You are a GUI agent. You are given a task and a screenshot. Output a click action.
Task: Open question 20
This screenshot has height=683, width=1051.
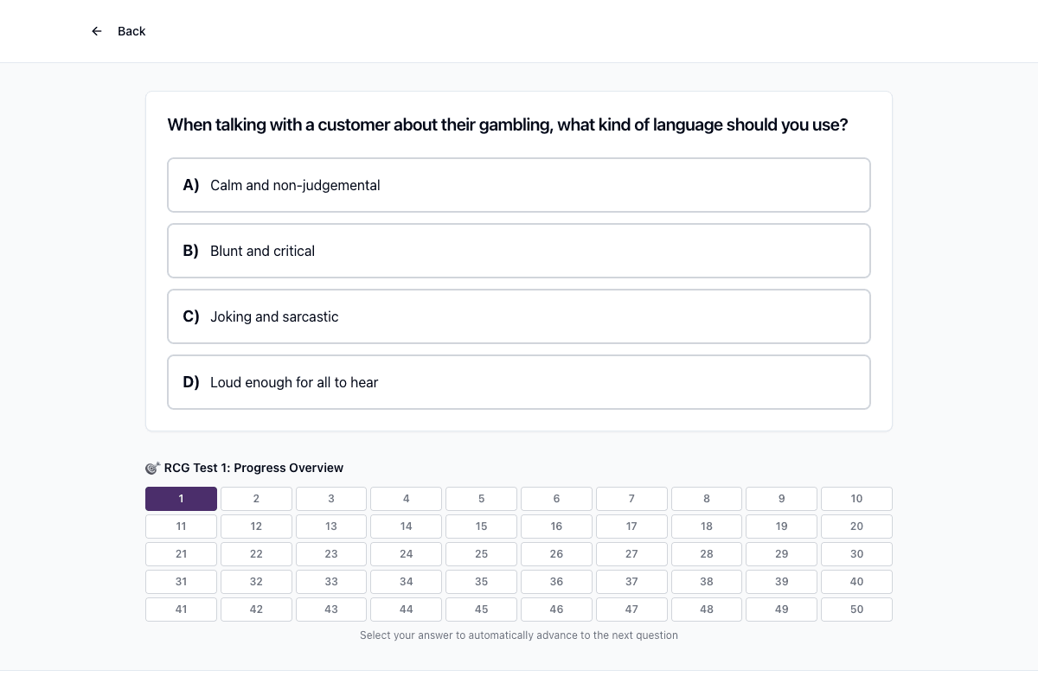856,527
